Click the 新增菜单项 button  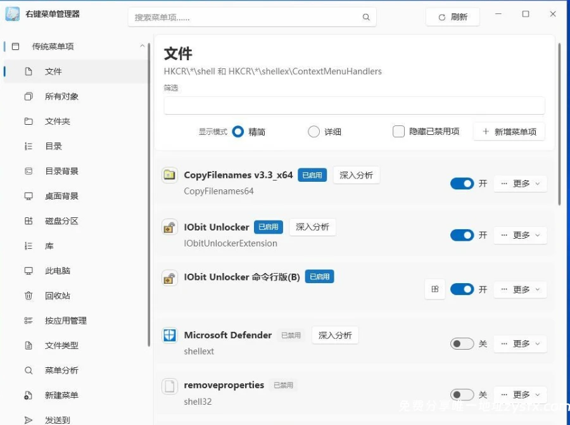tap(509, 132)
